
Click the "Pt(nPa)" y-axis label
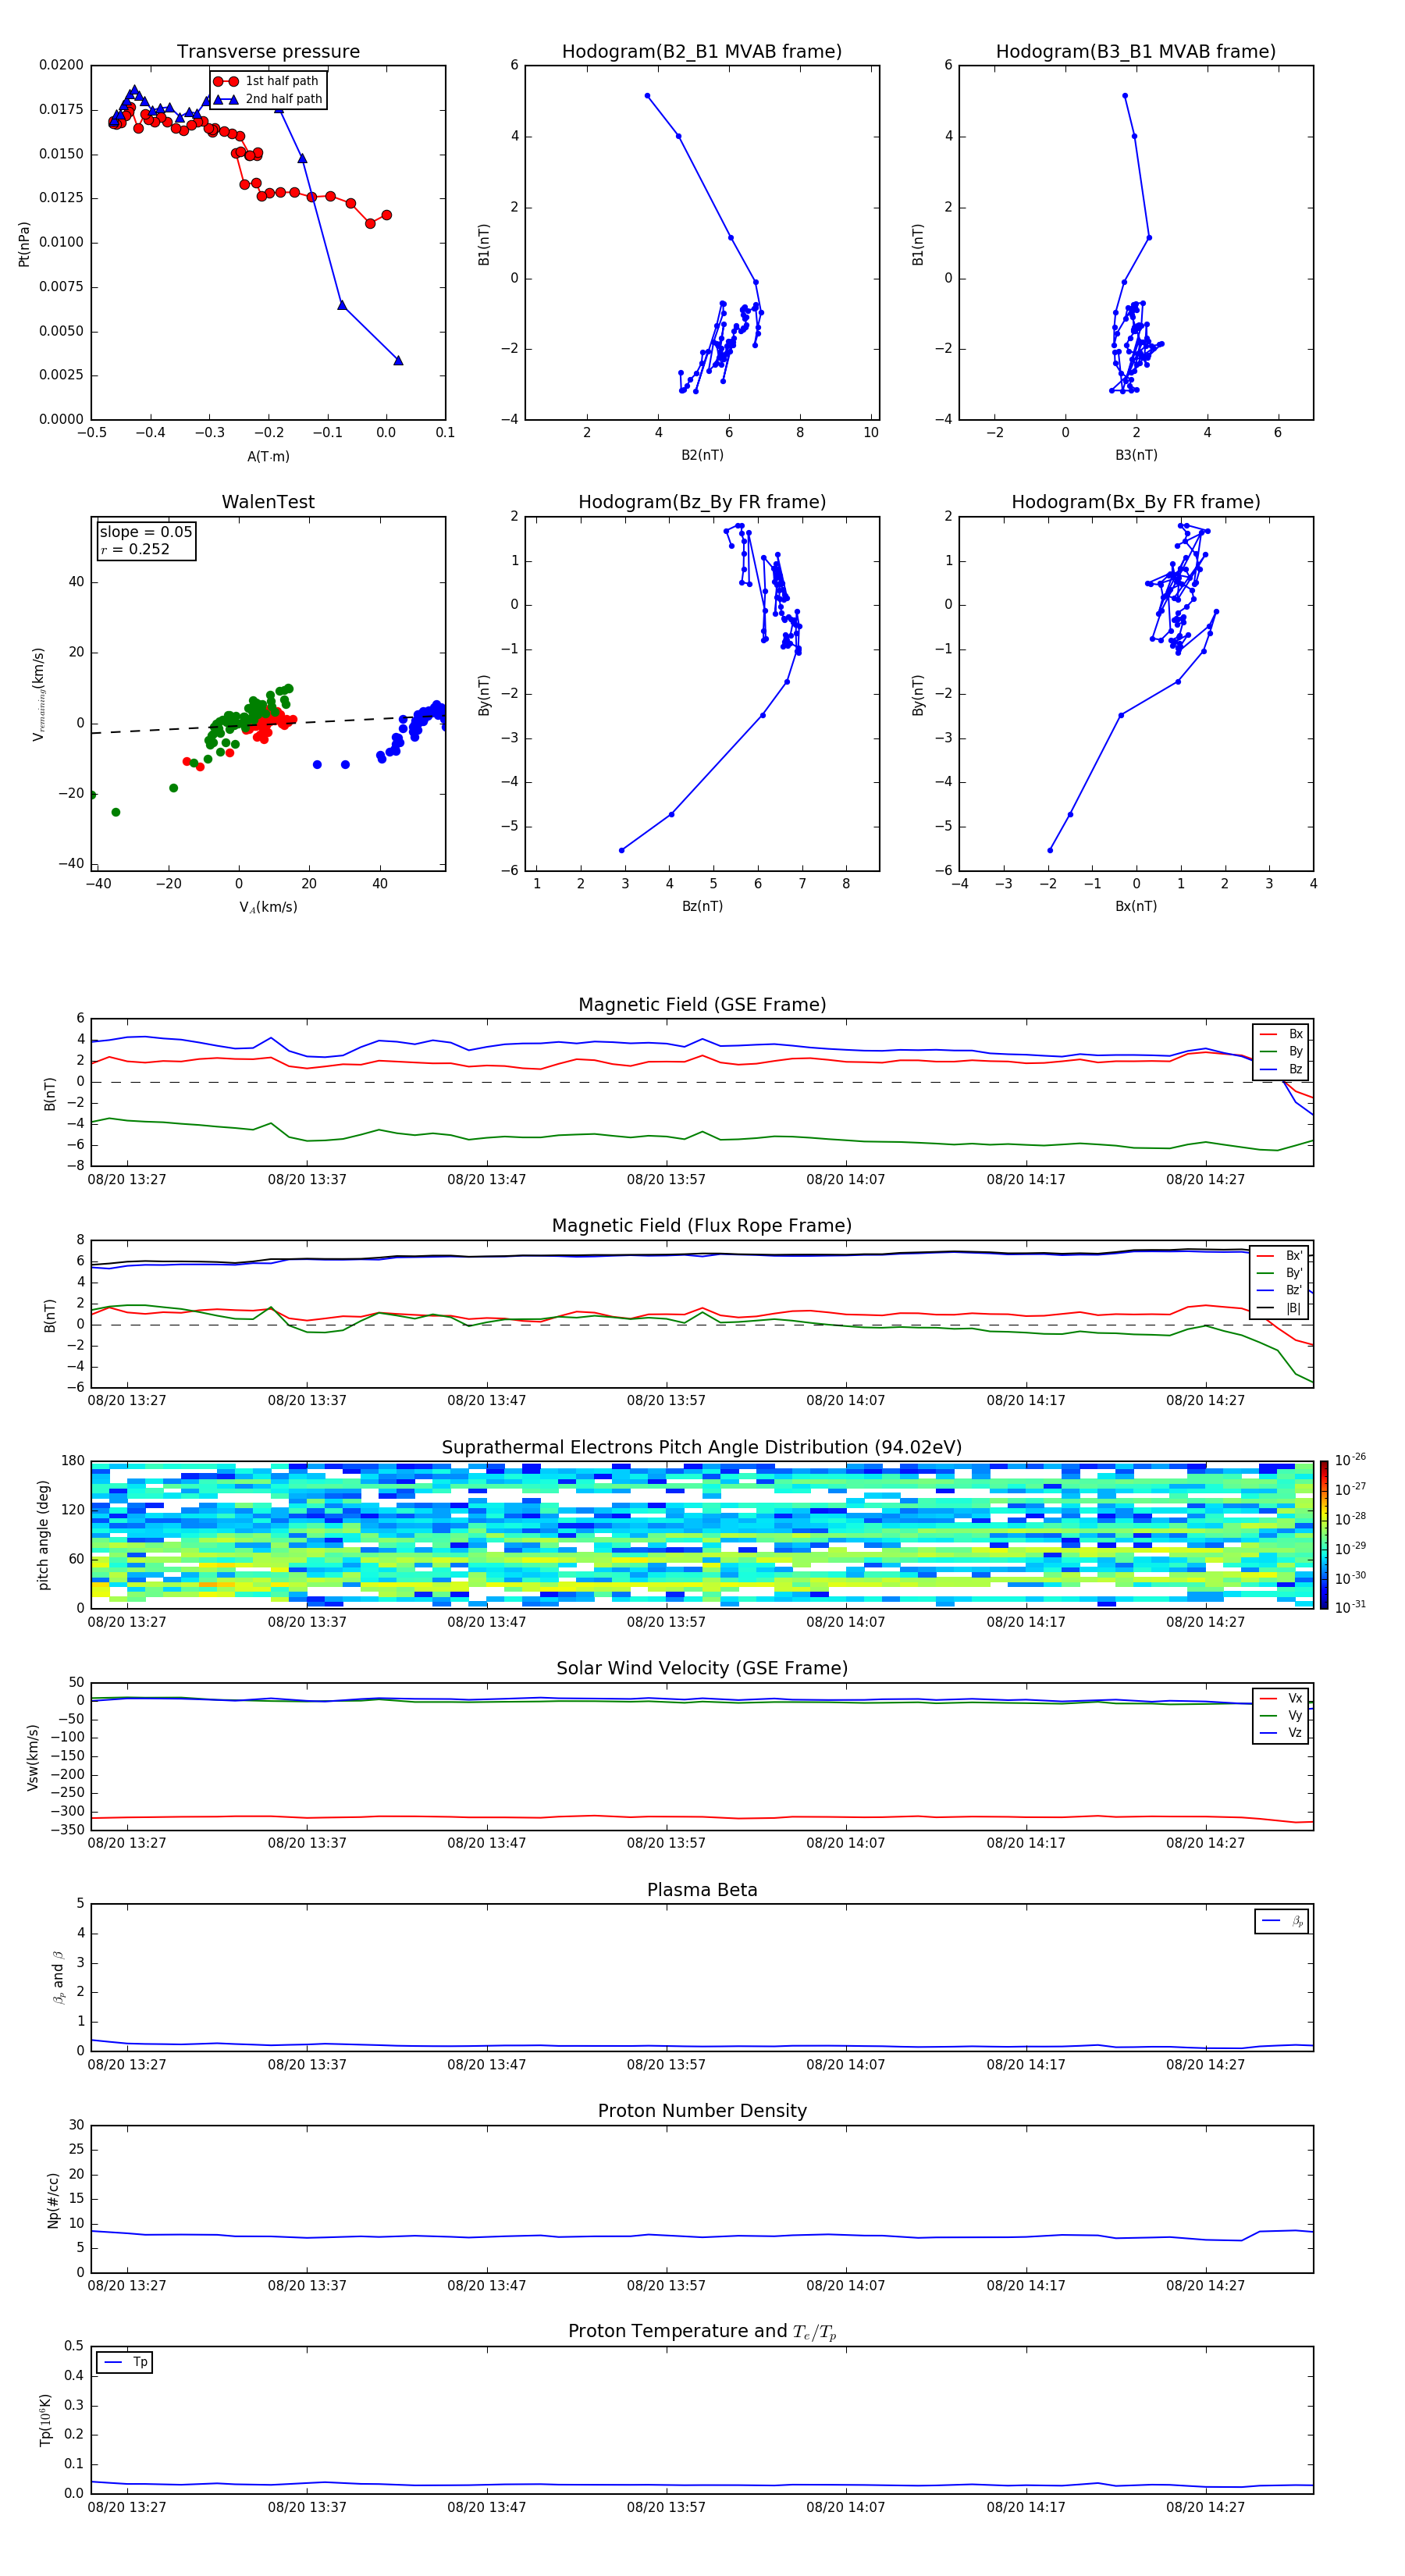point(24,243)
